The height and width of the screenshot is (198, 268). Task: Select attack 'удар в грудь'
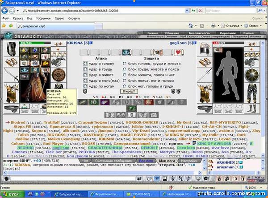(85, 69)
